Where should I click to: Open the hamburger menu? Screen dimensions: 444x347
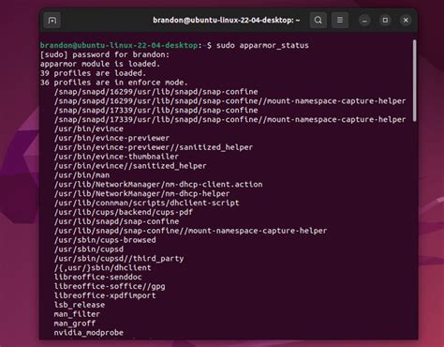tap(340, 21)
